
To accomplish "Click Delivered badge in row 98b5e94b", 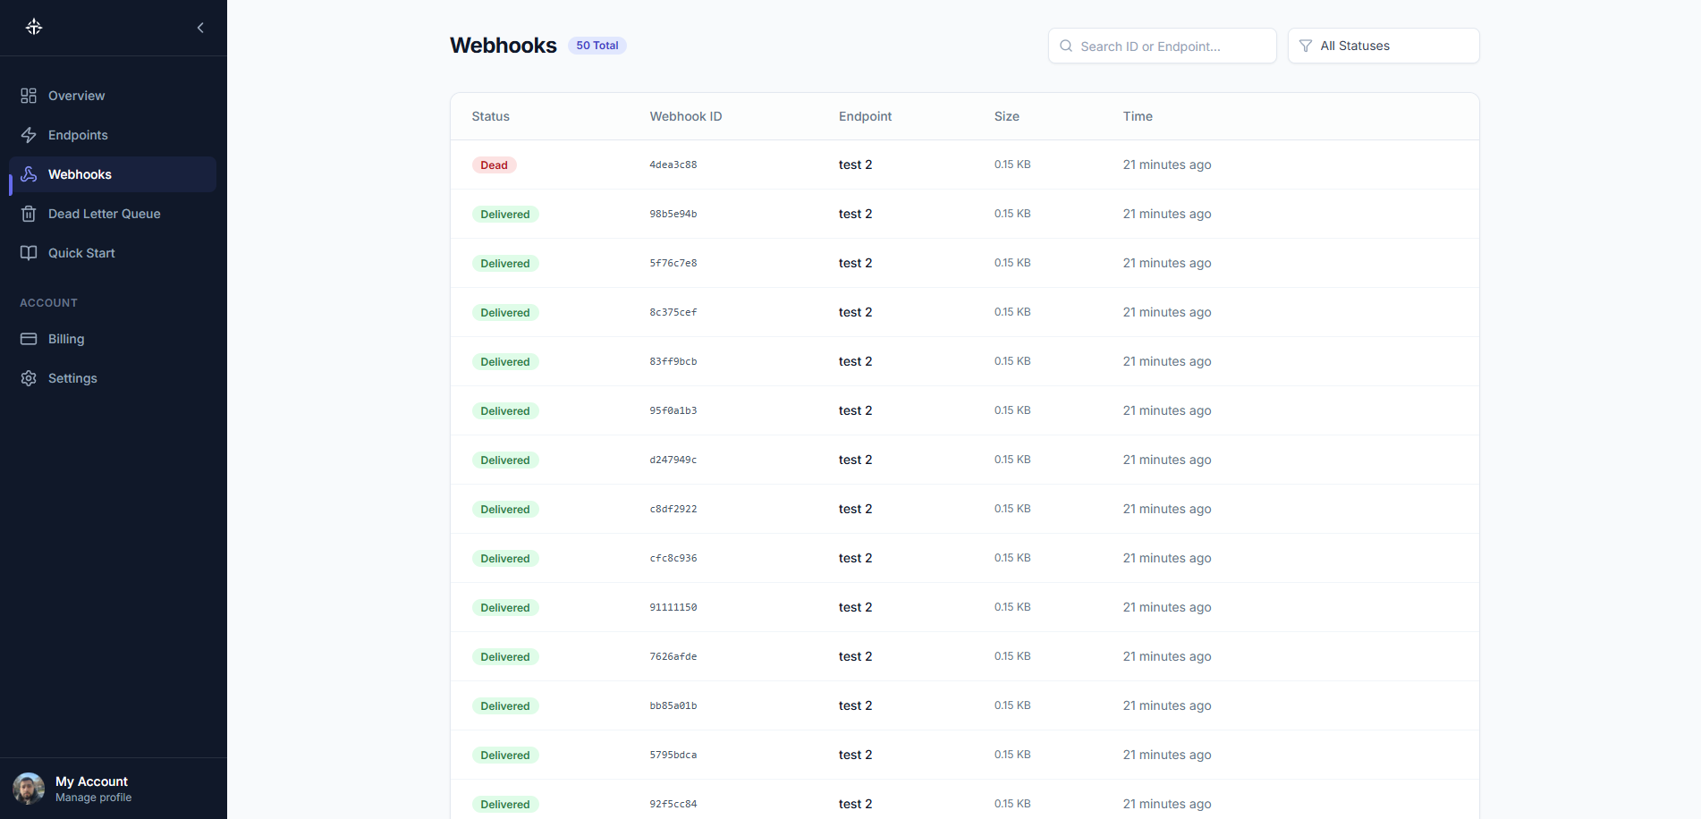I will 505,214.
